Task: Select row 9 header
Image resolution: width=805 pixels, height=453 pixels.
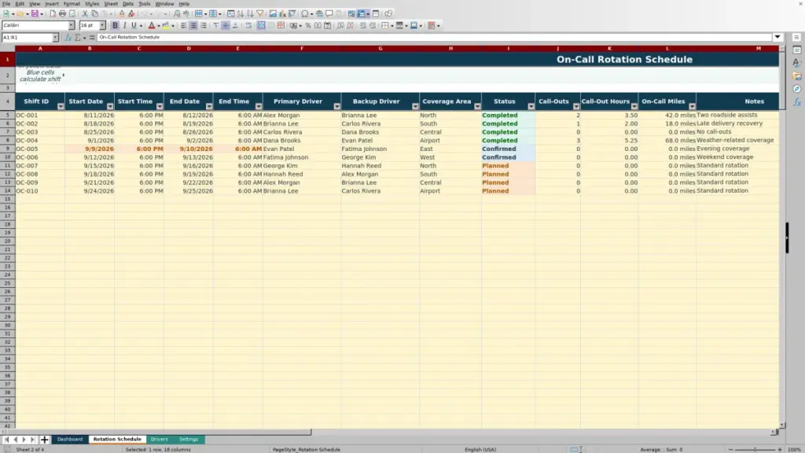Action: 7,149
